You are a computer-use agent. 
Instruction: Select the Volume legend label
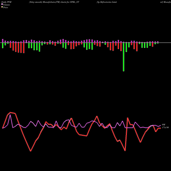click(x=6, y=5)
